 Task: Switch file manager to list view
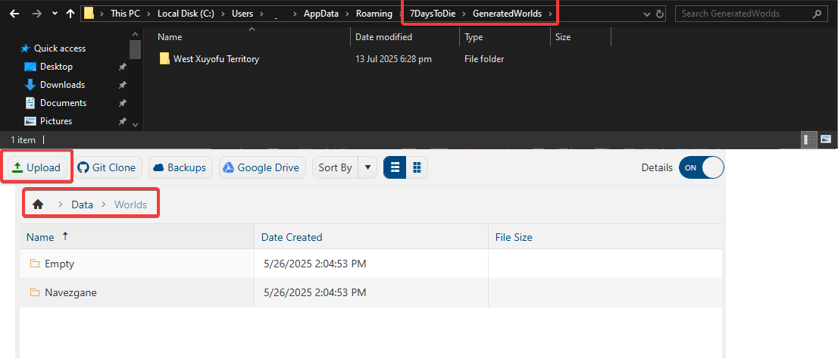point(395,167)
